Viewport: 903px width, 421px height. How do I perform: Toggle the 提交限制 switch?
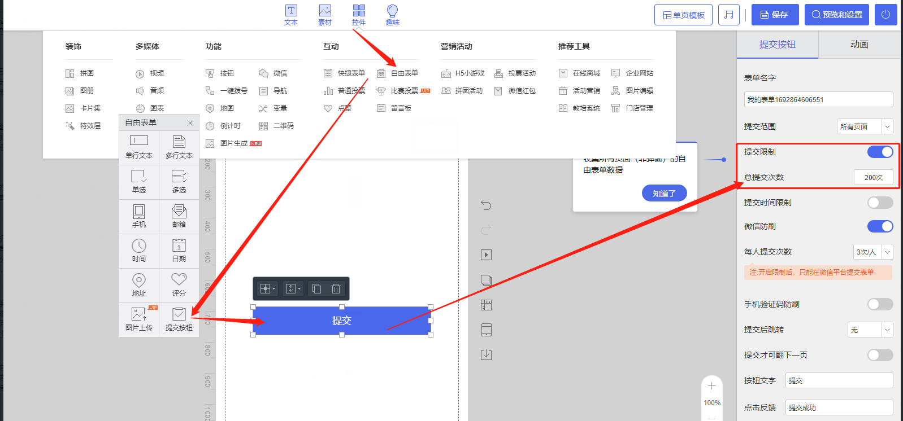880,152
